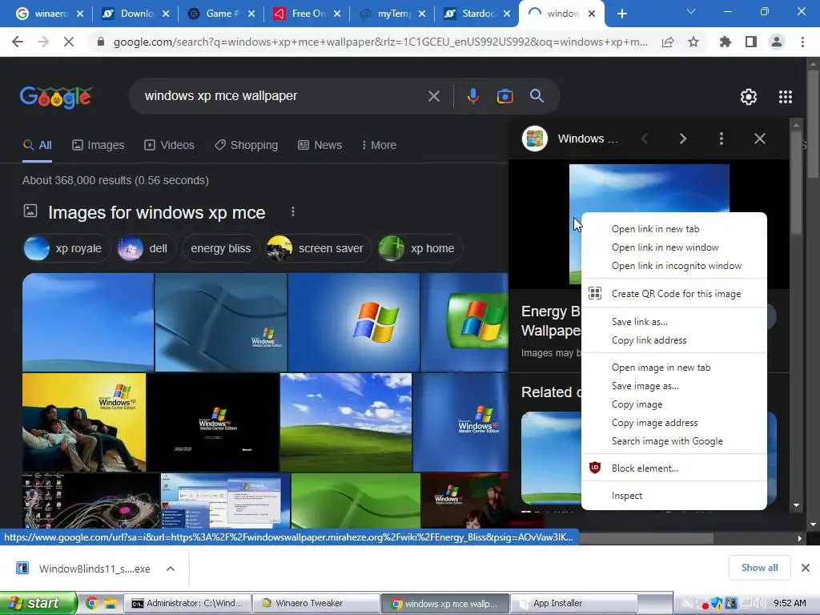This screenshot has height=615, width=820.
Task: Stop the page from loading
Action: (69, 42)
